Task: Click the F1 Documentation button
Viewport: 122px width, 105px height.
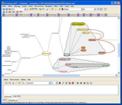Action: [9, 15]
